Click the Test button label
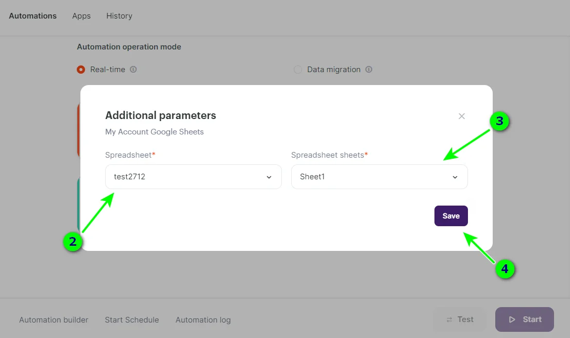Screen dimensions: 570x338 pos(465,319)
